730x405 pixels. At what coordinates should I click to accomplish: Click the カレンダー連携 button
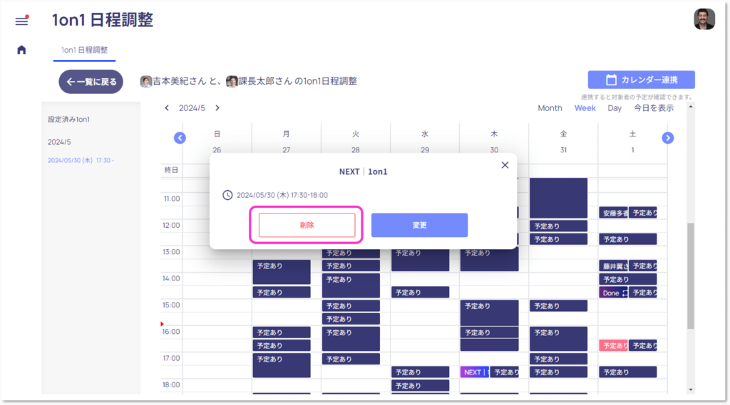click(641, 80)
